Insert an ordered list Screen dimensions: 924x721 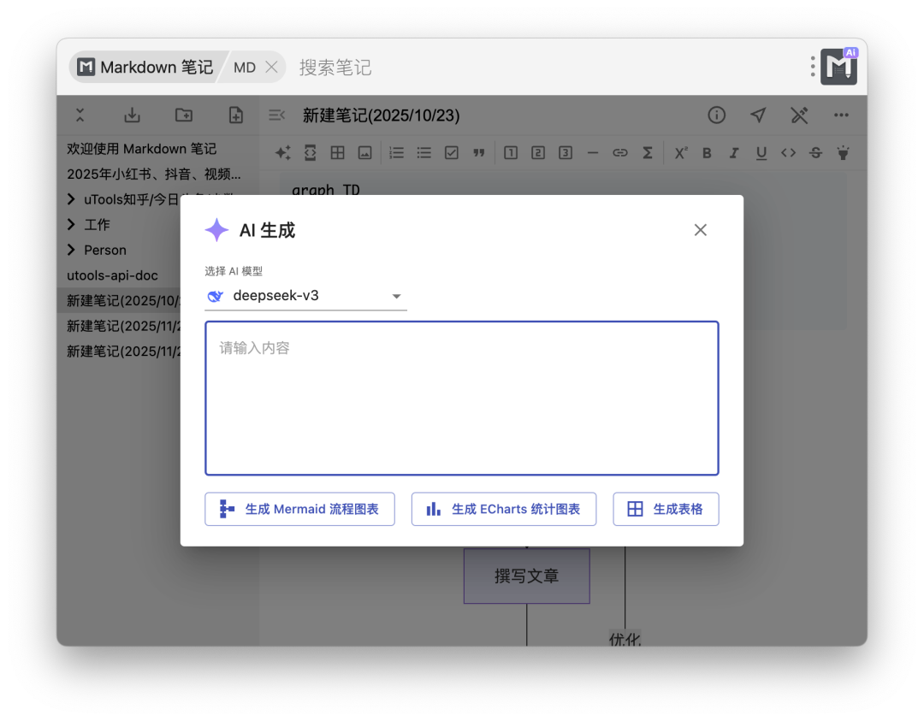click(397, 153)
